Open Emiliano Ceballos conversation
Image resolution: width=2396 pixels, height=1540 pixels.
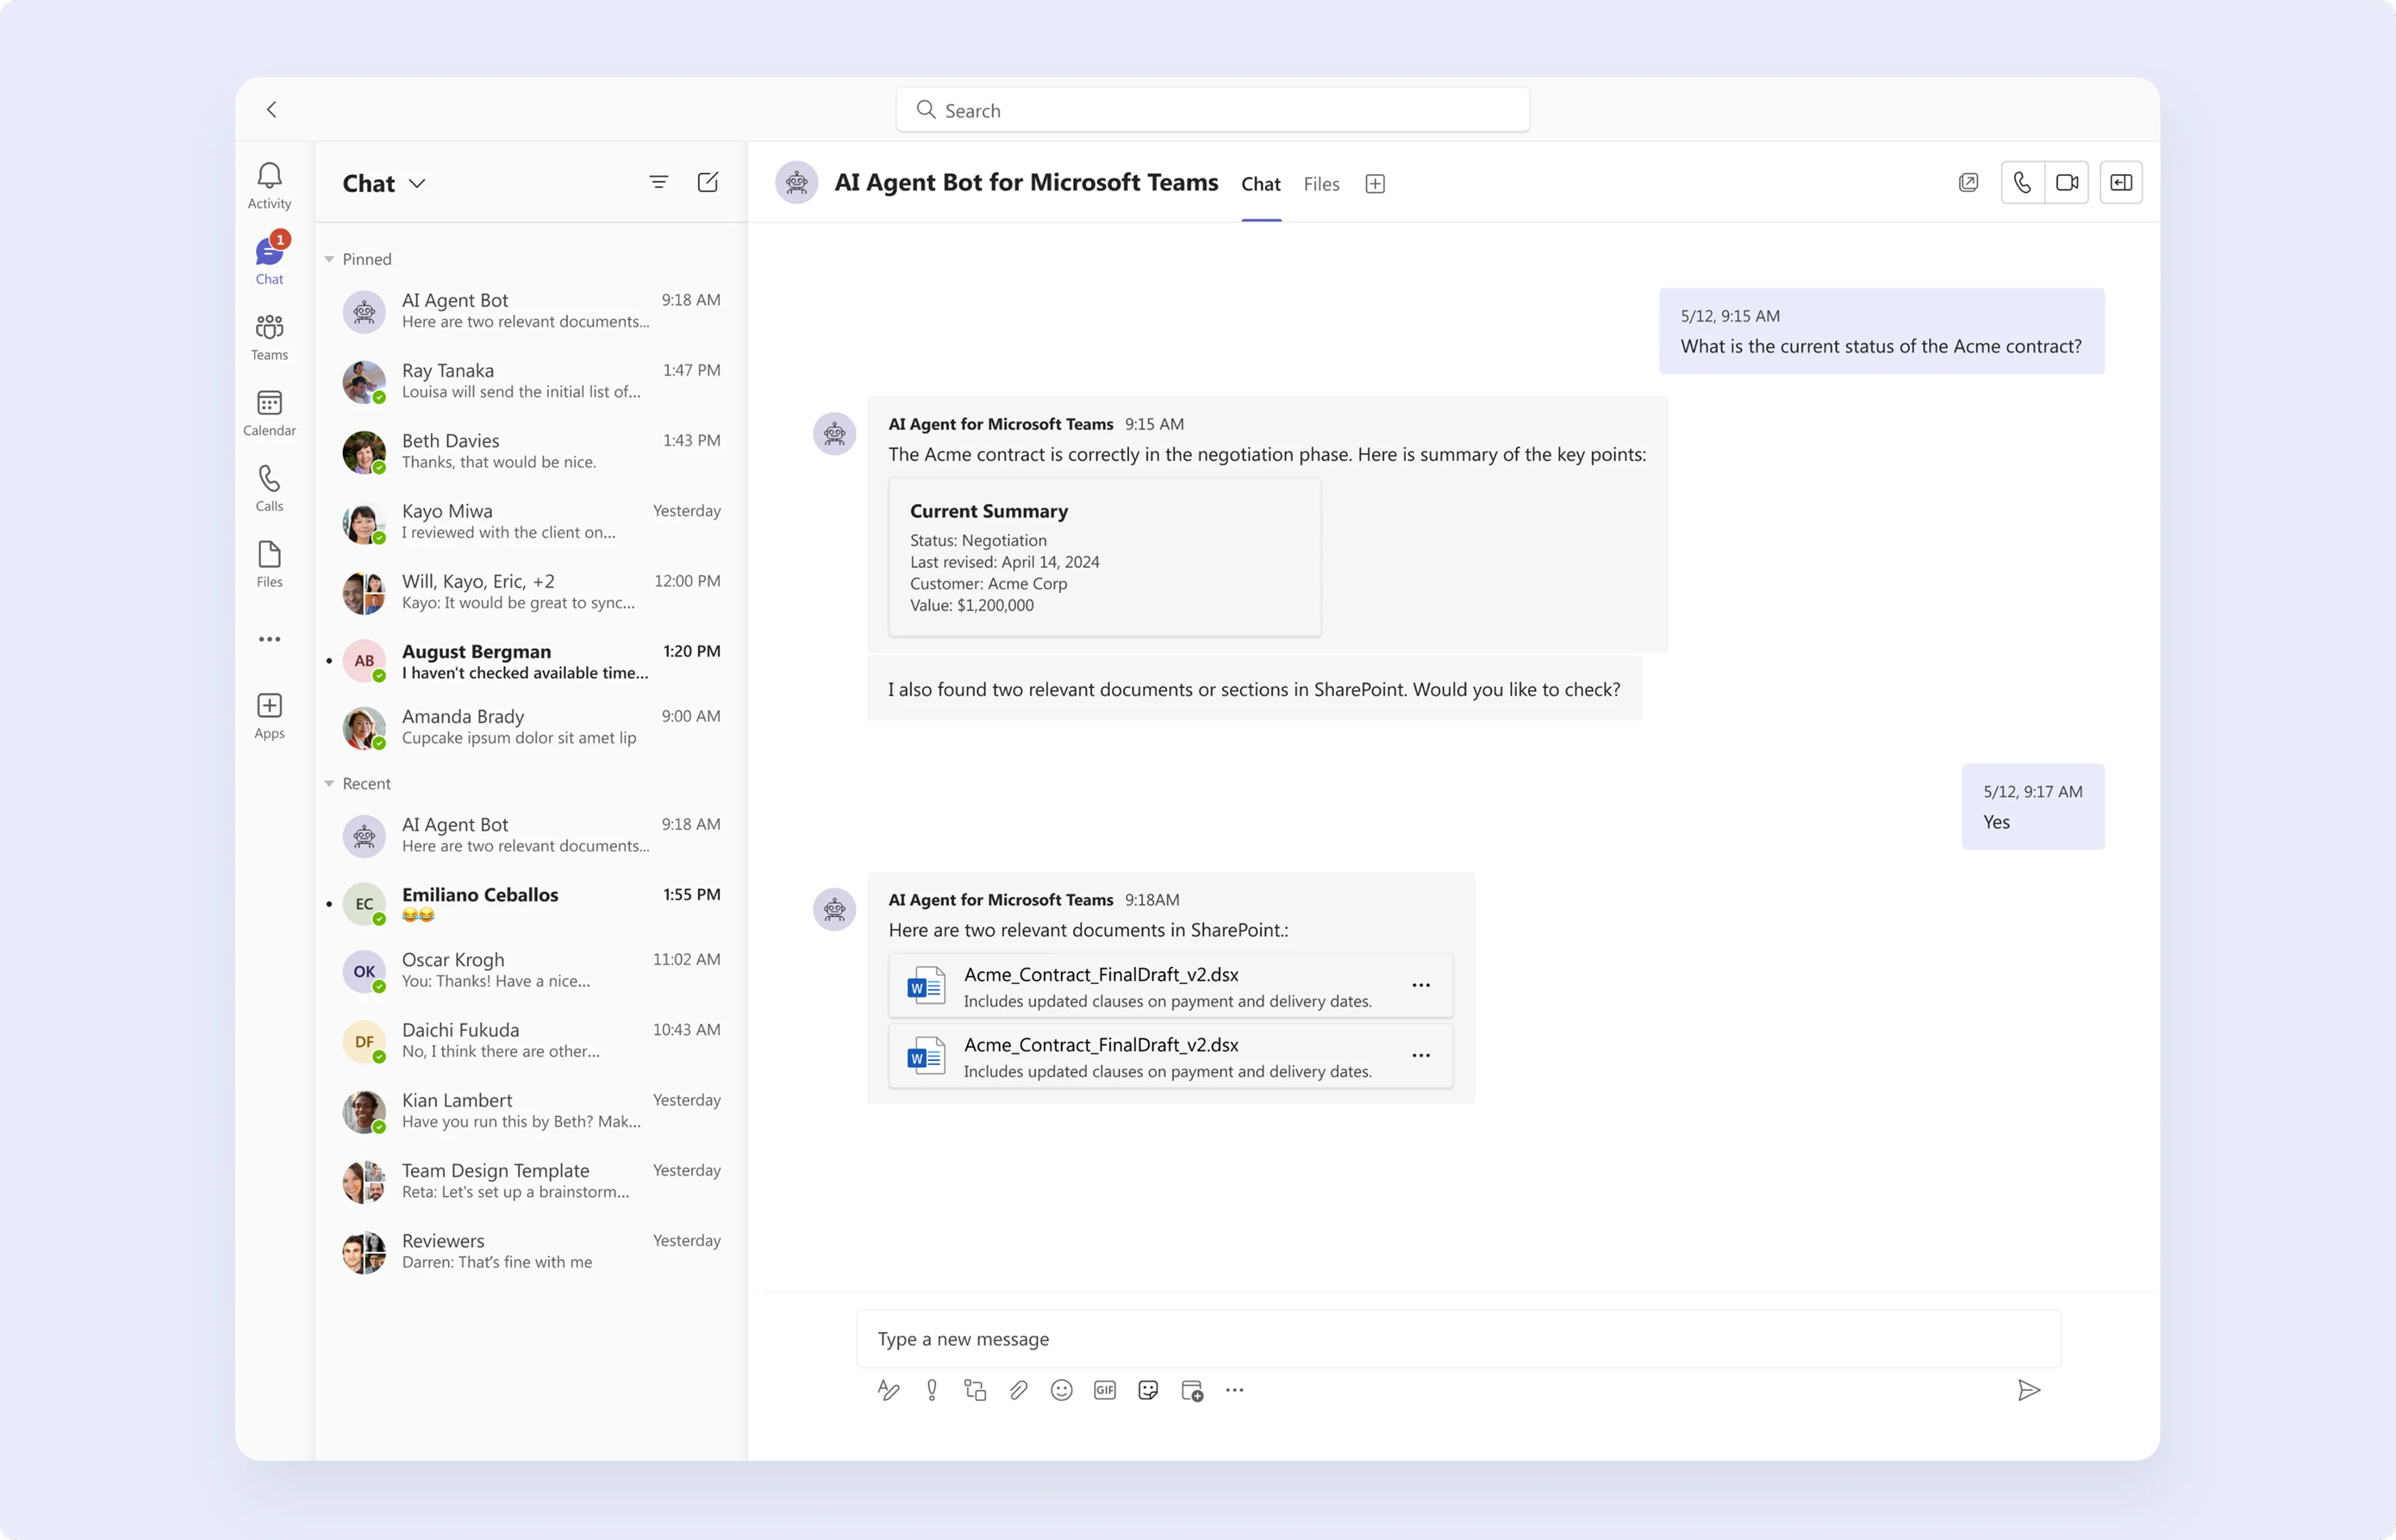point(531,904)
